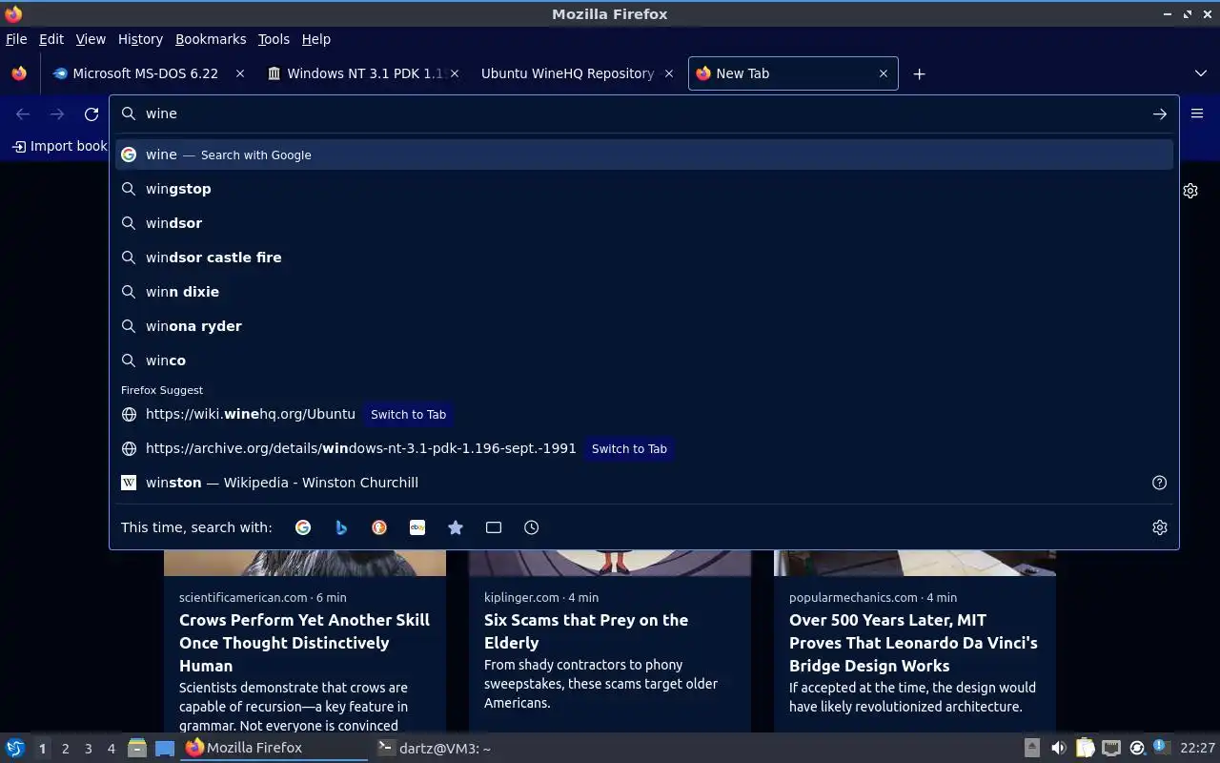1220x763 pixels.
Task: Search this time with Bing icon
Action: [x=341, y=527]
